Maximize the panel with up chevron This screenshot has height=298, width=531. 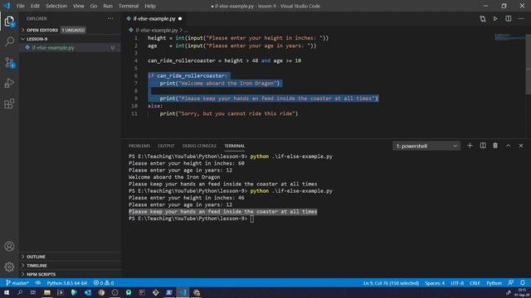click(x=509, y=146)
